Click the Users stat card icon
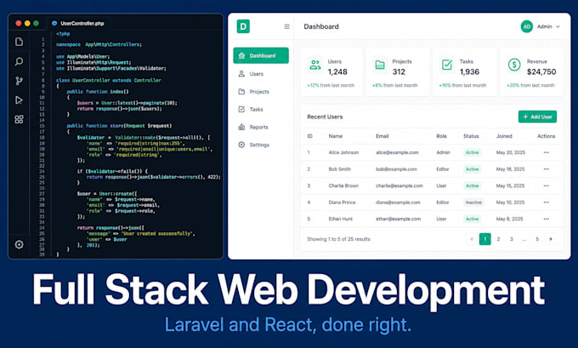578x348 pixels. (x=314, y=65)
